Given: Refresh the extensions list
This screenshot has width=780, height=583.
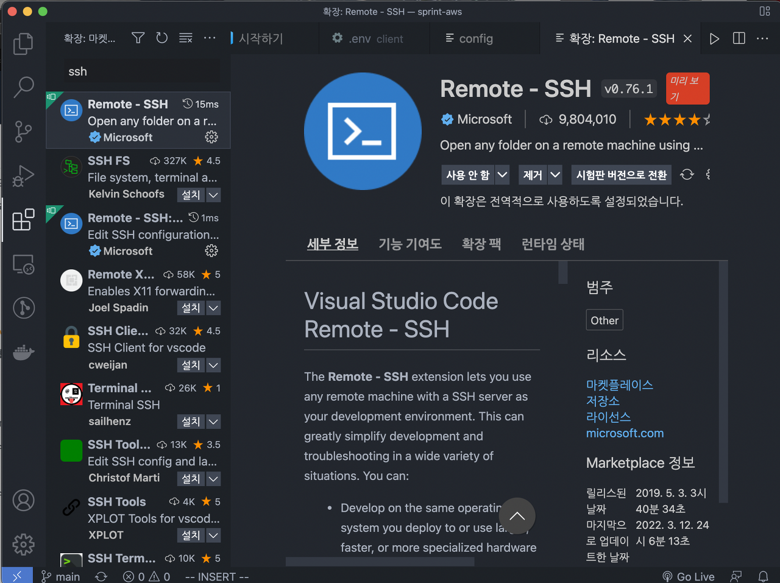Looking at the screenshot, I should coord(161,38).
